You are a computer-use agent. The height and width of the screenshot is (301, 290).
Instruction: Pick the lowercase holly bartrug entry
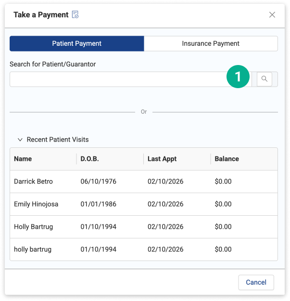coord(33,249)
